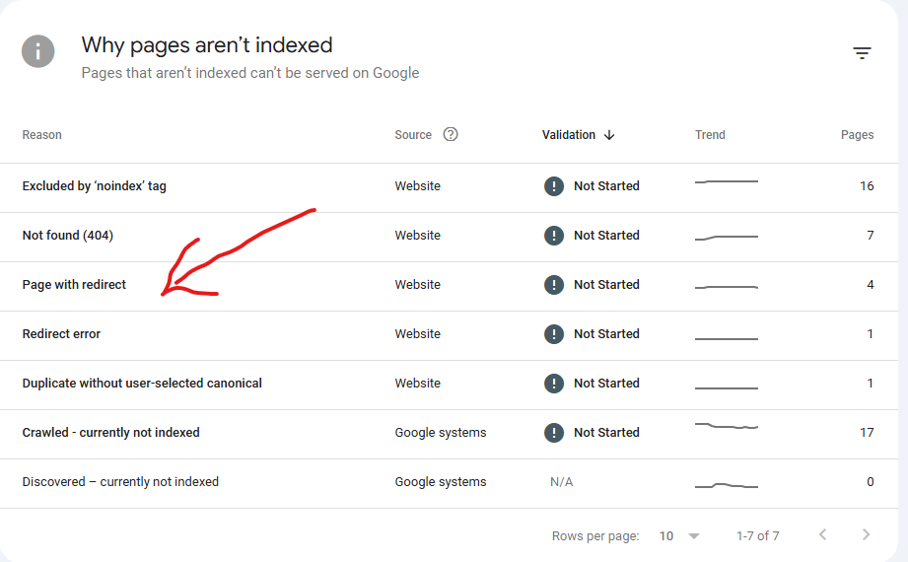Click the 1-7 of 7 pagination text
908x562 pixels.
click(x=757, y=536)
